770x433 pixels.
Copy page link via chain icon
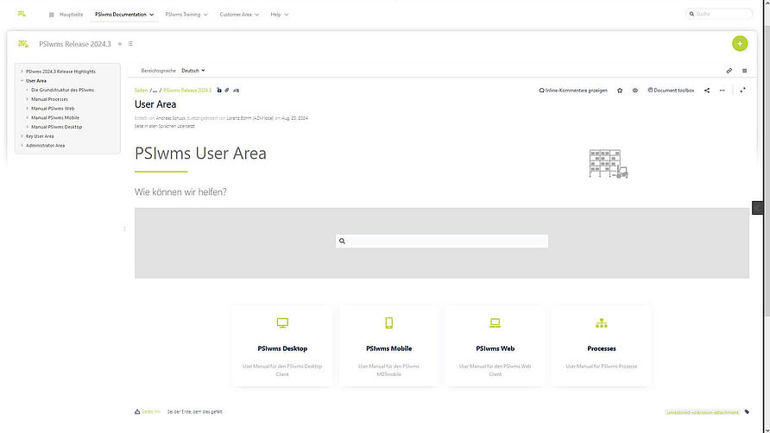pyautogui.click(x=729, y=71)
